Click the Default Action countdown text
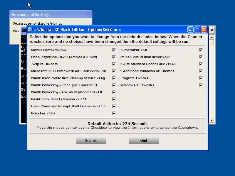The height and width of the screenshot is (176, 235). [x=117, y=123]
